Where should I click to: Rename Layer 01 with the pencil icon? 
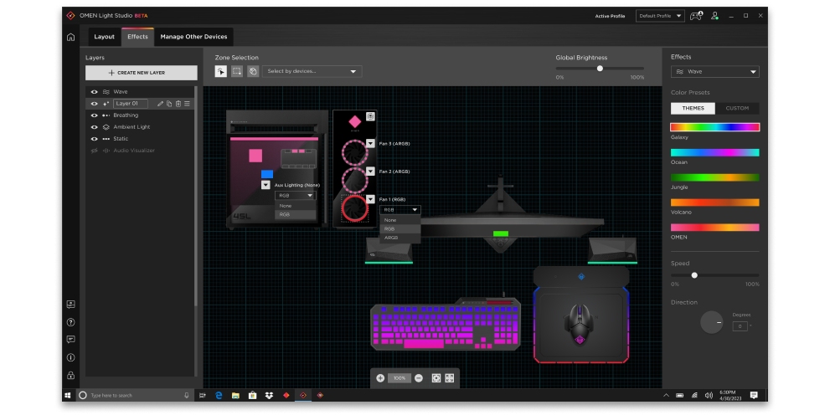pyautogui.click(x=161, y=104)
